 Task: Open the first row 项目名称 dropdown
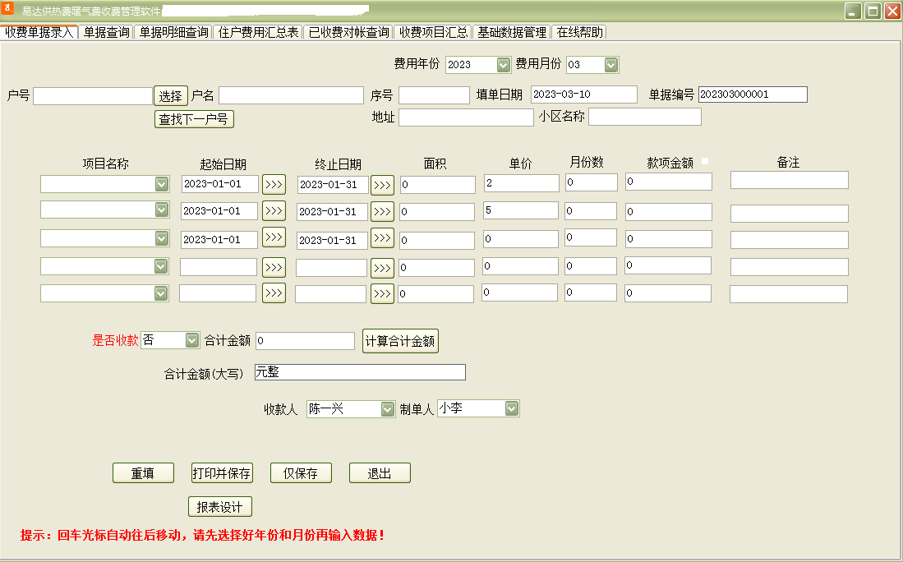[162, 184]
